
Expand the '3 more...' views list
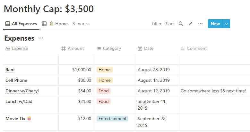coord(81,24)
